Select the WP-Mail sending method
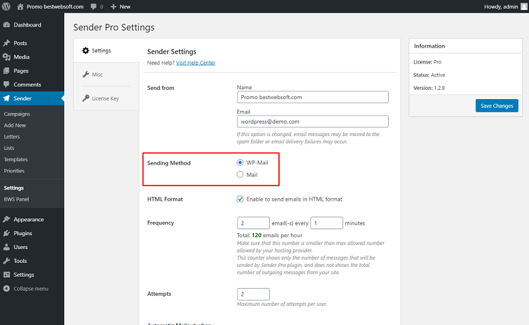Viewport: 529px width, 325px height. (x=240, y=162)
